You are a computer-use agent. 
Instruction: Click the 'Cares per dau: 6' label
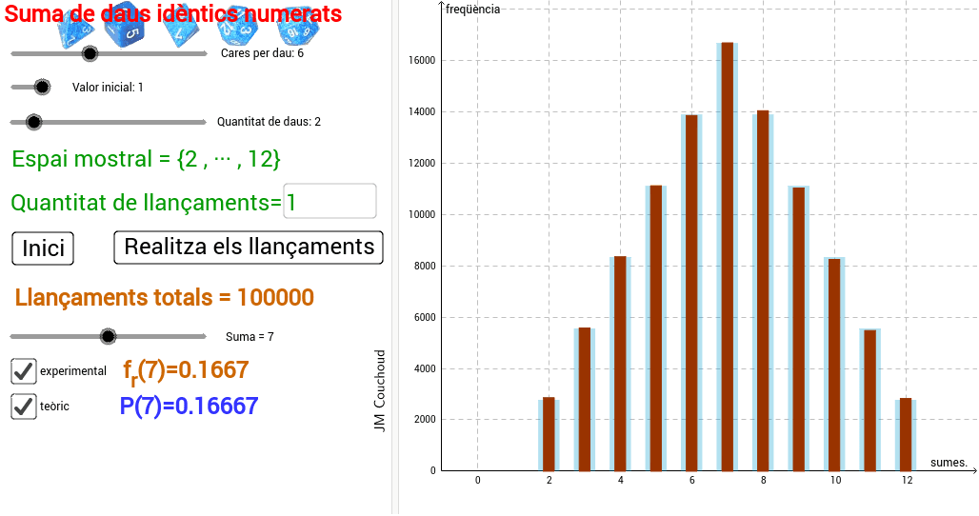point(262,53)
